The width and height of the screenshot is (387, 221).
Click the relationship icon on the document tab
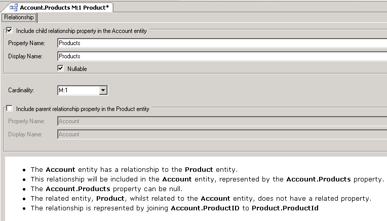(14, 7)
